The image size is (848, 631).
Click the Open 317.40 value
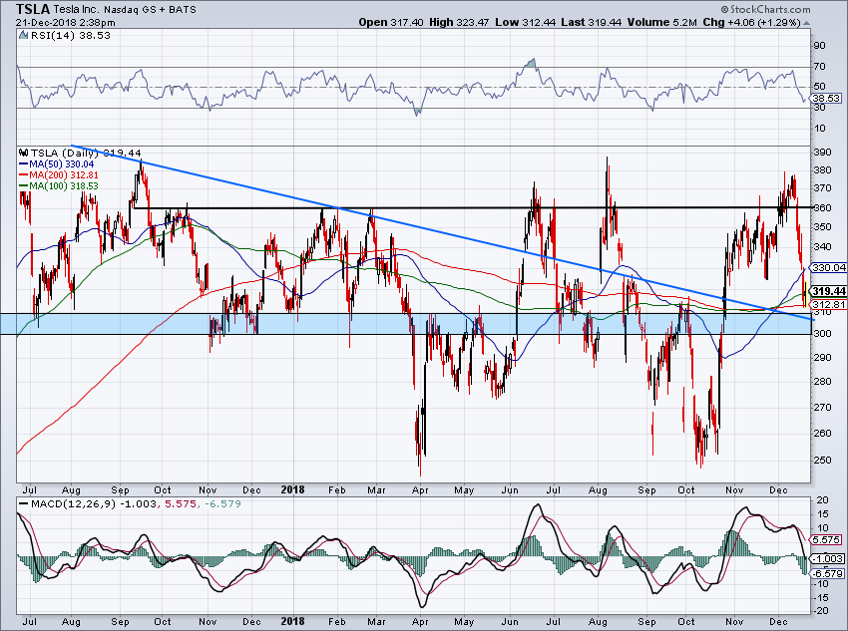click(x=392, y=22)
